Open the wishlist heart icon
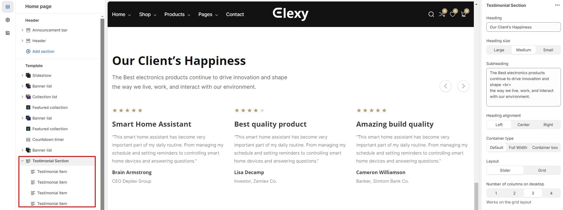The image size is (563, 210). tap(453, 14)
